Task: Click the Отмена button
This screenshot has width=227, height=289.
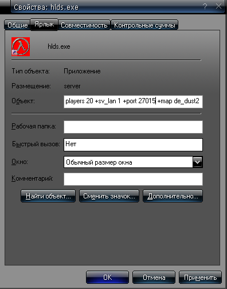Action: pyautogui.click(x=154, y=277)
